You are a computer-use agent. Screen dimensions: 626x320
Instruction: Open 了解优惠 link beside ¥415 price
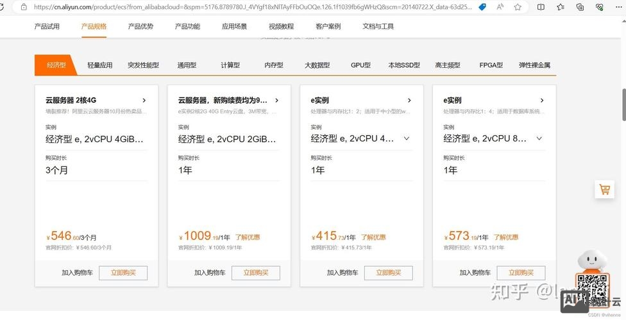tap(373, 237)
